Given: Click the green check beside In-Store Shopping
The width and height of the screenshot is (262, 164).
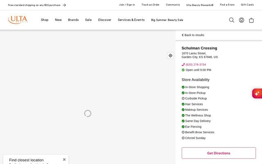Looking at the screenshot, I should (183, 87).
